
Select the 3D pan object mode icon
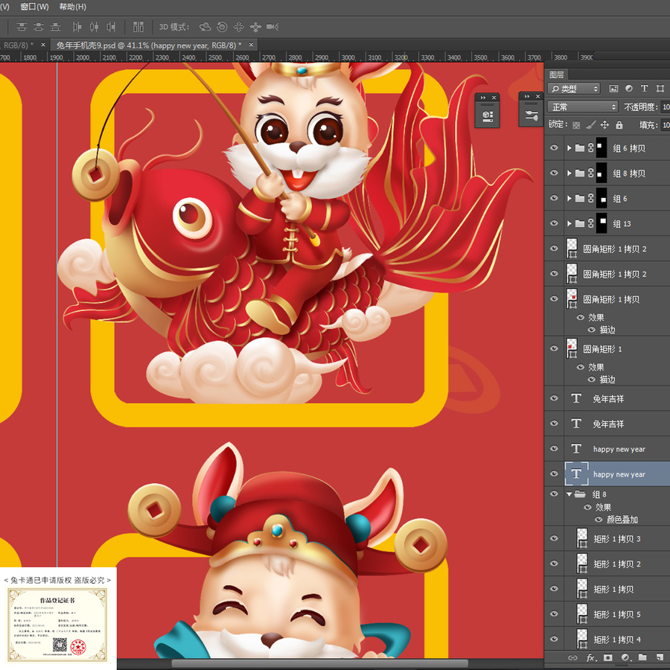click(x=238, y=27)
